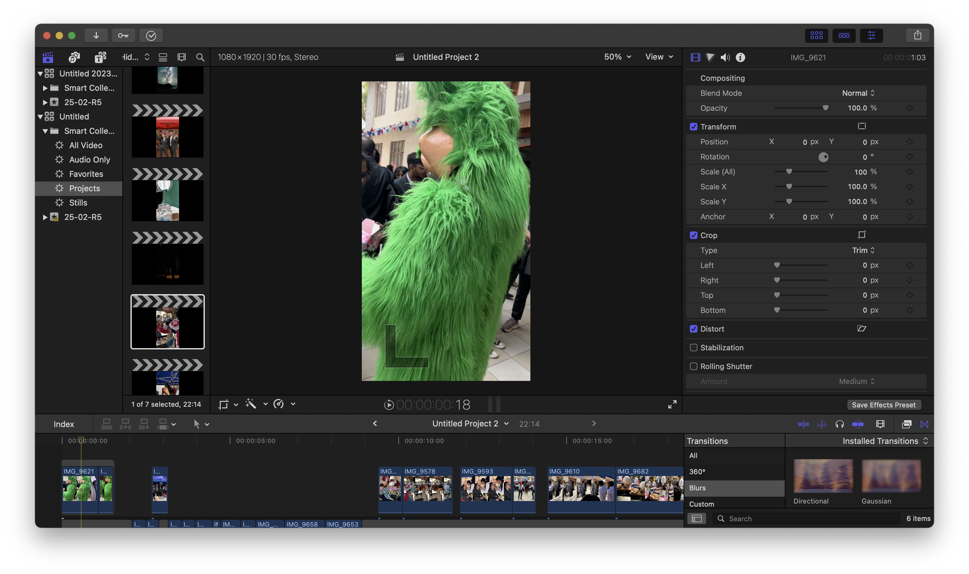Viewport: 969px width, 574px height.
Task: Click the Share export icon
Action: 917,36
